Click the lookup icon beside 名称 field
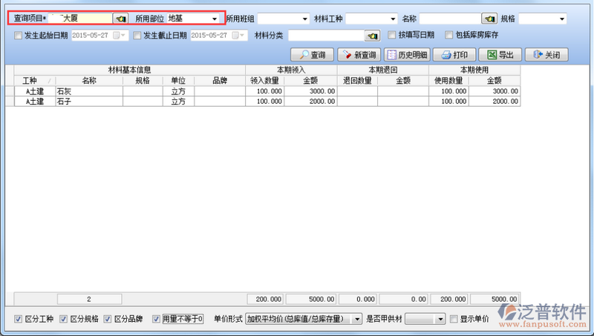This screenshot has width=594, height=336. coord(489,19)
